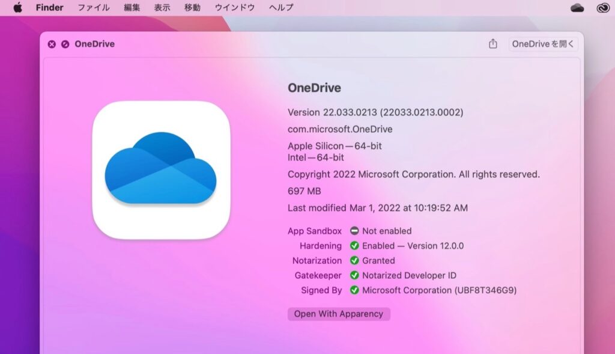Open the 表示 menu

click(x=163, y=7)
